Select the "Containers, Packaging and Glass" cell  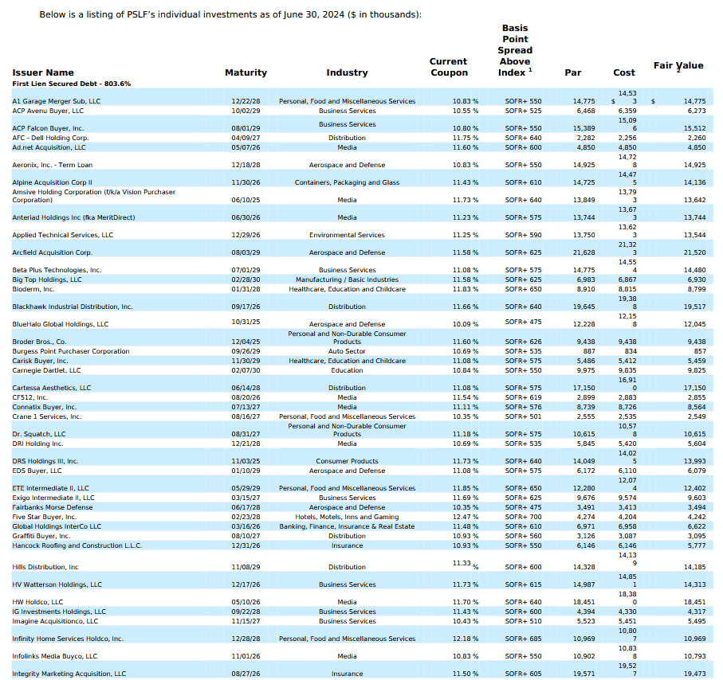click(347, 183)
